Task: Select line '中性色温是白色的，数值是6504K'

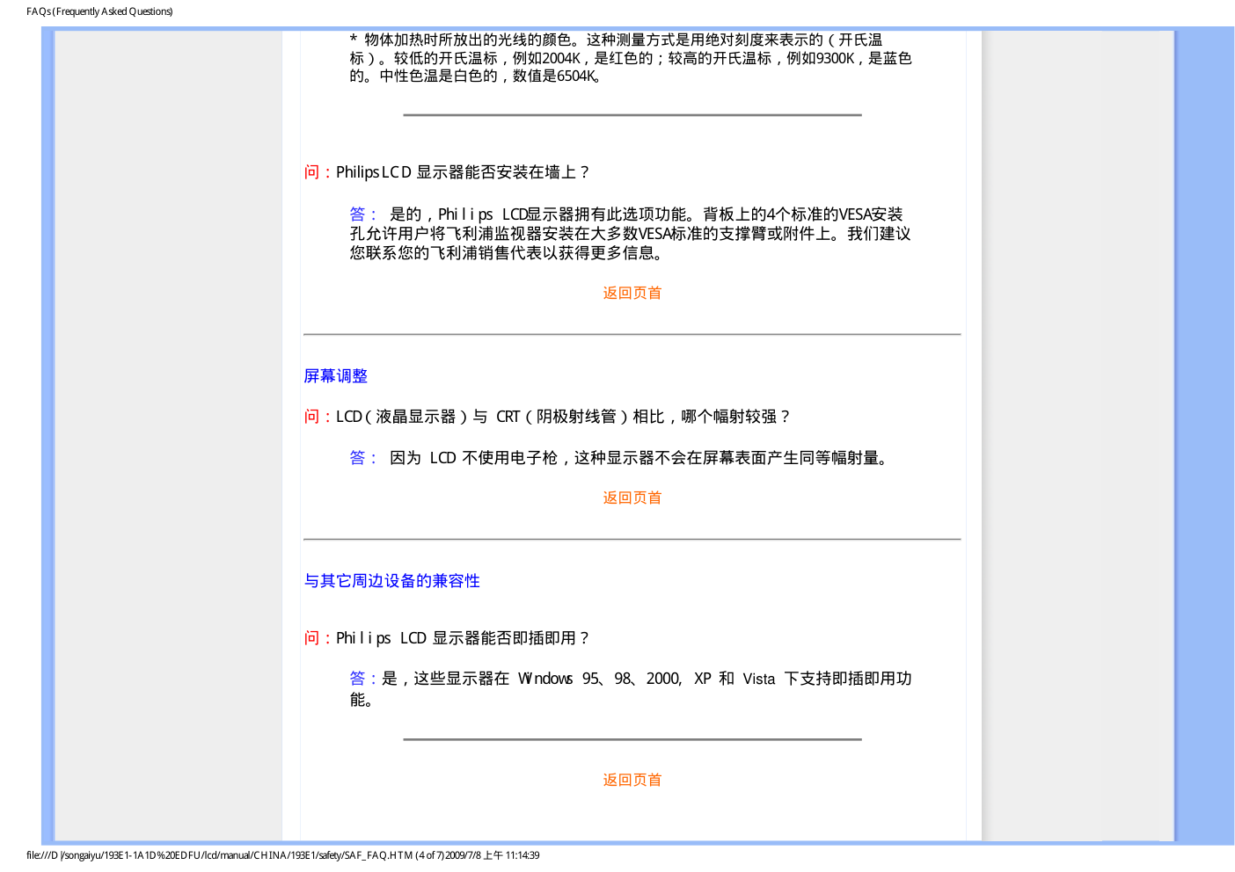Action: click(x=476, y=76)
